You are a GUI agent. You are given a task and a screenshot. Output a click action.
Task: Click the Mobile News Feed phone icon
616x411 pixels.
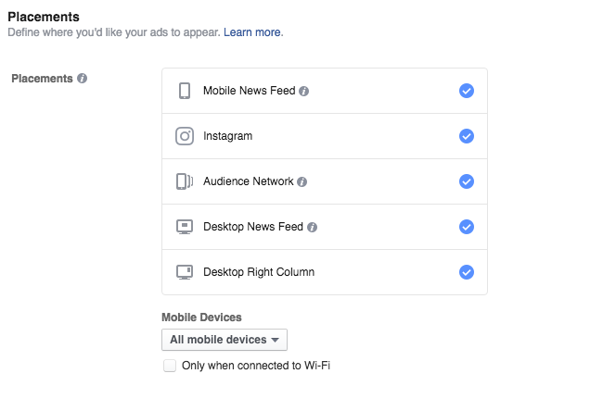tap(185, 91)
